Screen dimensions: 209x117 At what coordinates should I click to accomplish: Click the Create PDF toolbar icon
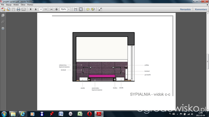tap(3, 9)
